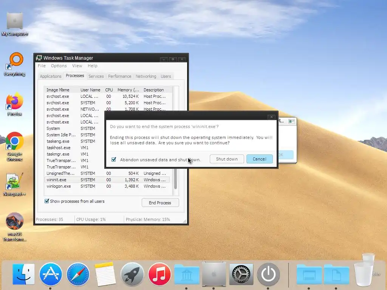The height and width of the screenshot is (290, 387).
Task: Sort by User Name column header
Action: 90,90
